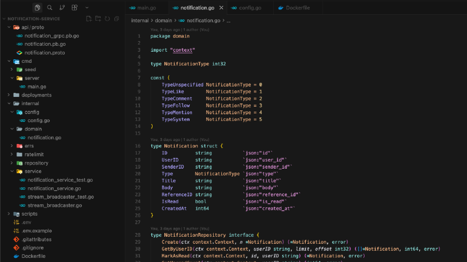The height and width of the screenshot is (262, 467).
Task: Open the Extensions view icon
Action: tap(74, 8)
